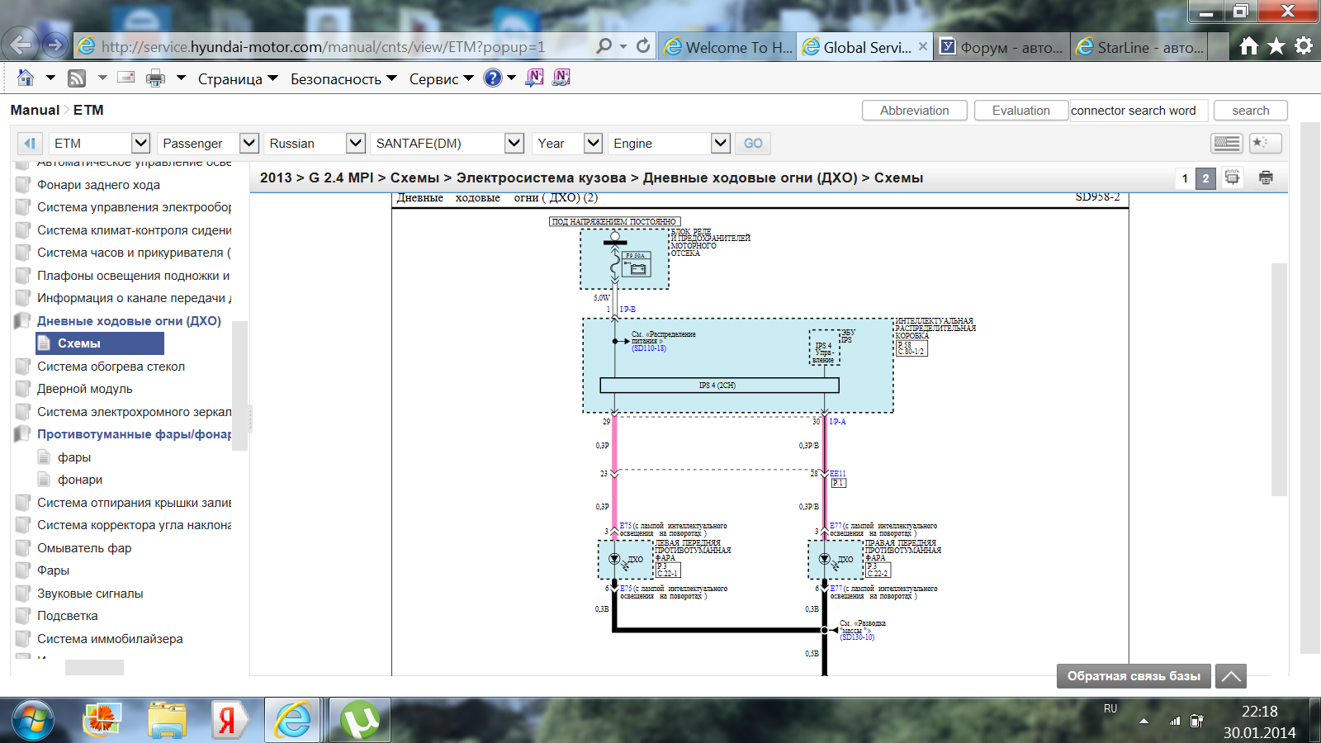
Task: Open the RSS feeds icon
Action: click(77, 78)
